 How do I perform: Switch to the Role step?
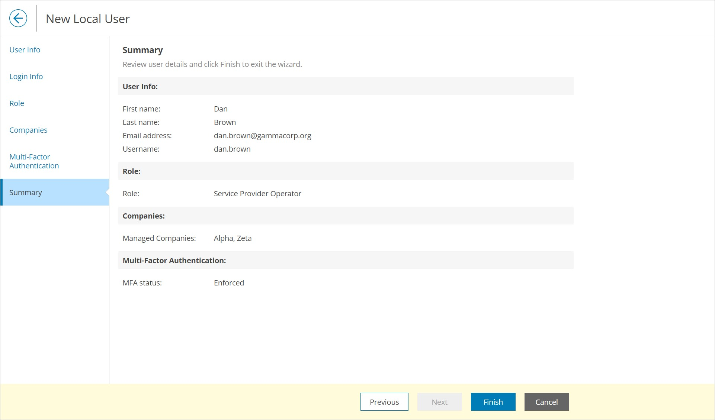pyautogui.click(x=17, y=103)
